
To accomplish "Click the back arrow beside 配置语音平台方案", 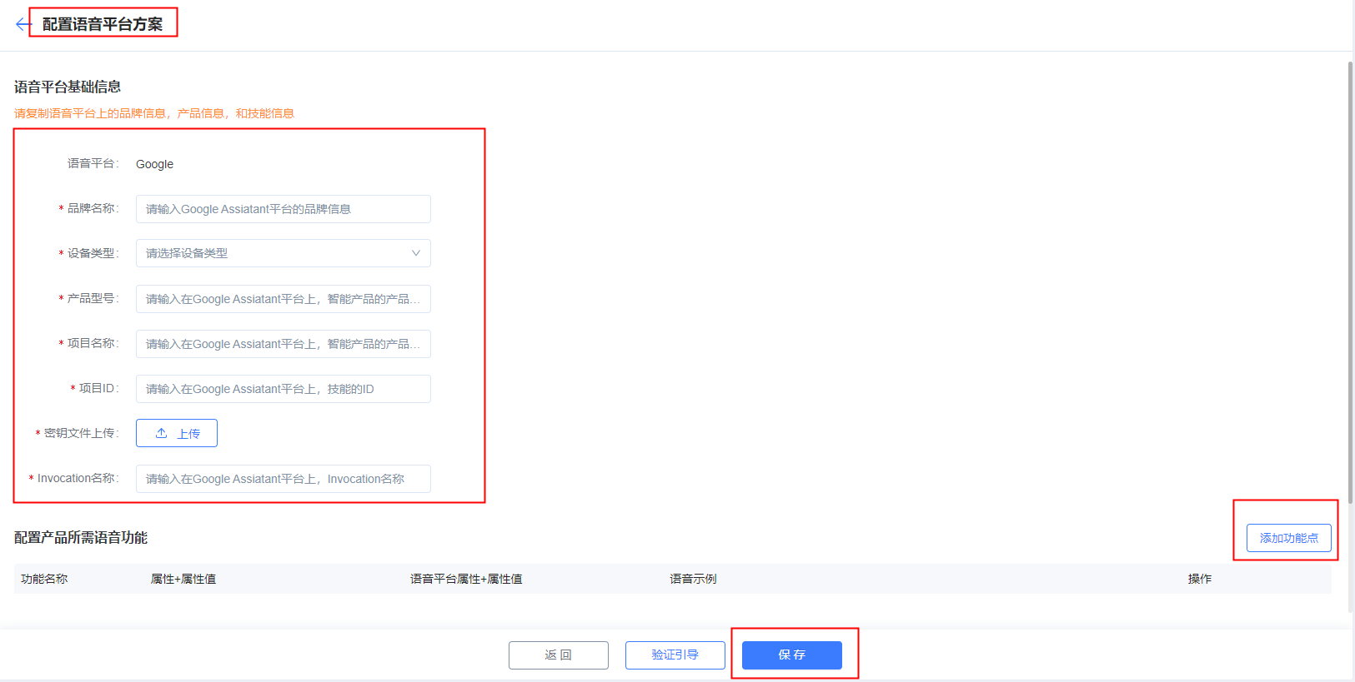I will 23,24.
